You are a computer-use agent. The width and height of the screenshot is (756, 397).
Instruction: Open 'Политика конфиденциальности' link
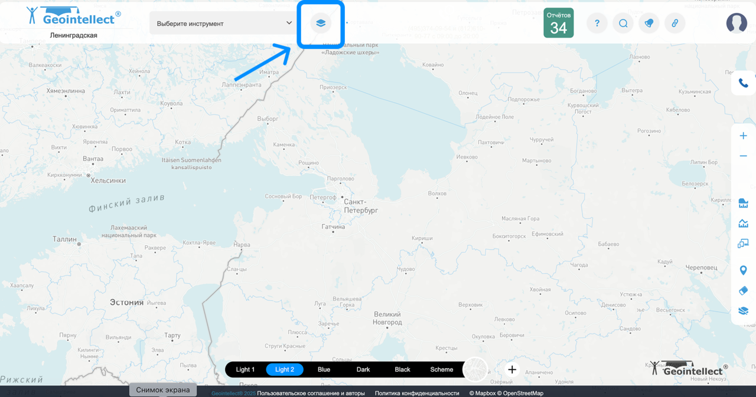(x=416, y=393)
